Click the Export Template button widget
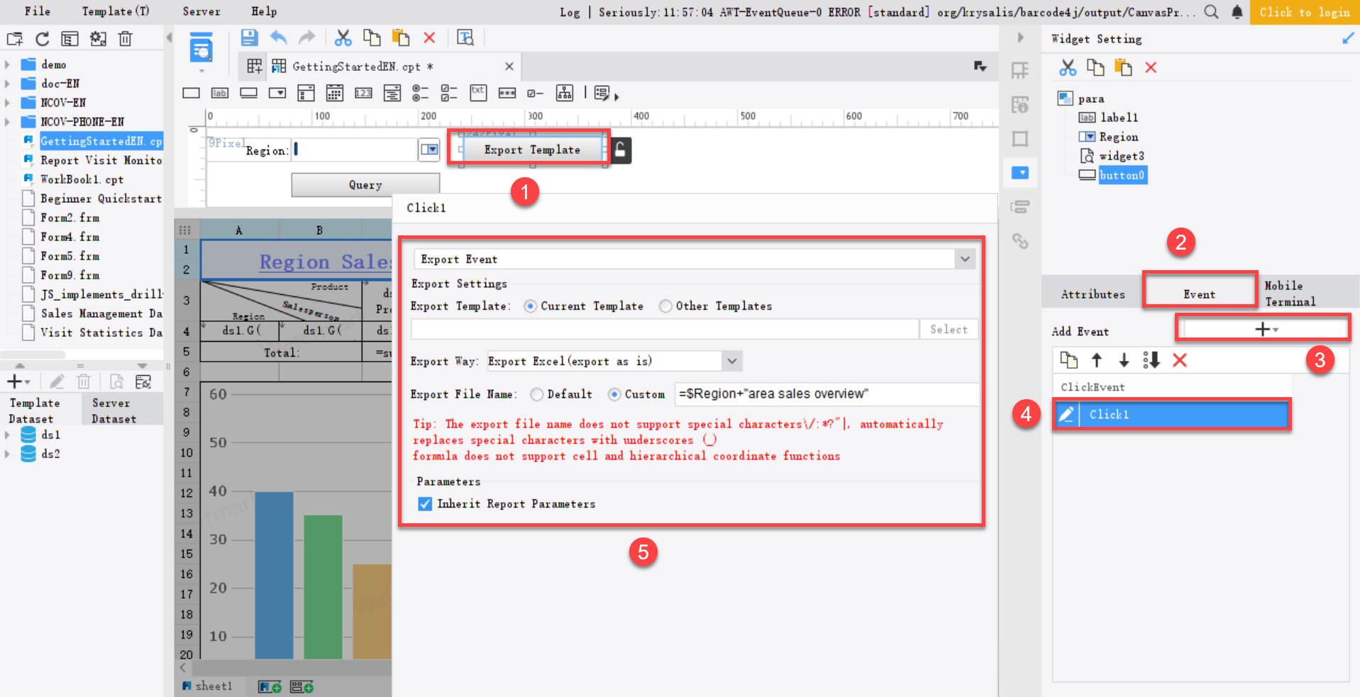This screenshot has height=697, width=1360. [x=532, y=150]
